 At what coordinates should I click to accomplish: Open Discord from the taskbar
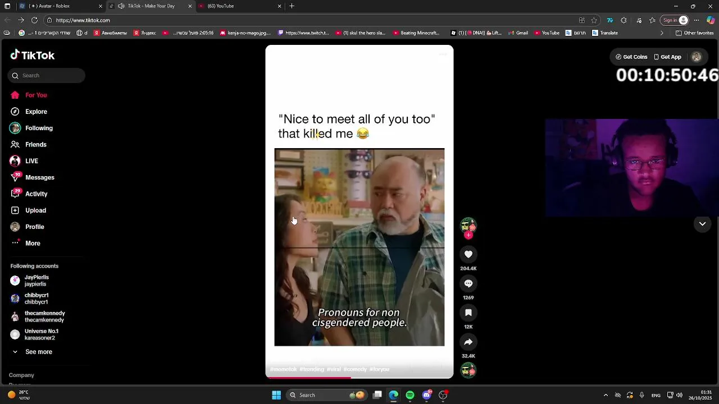click(427, 395)
